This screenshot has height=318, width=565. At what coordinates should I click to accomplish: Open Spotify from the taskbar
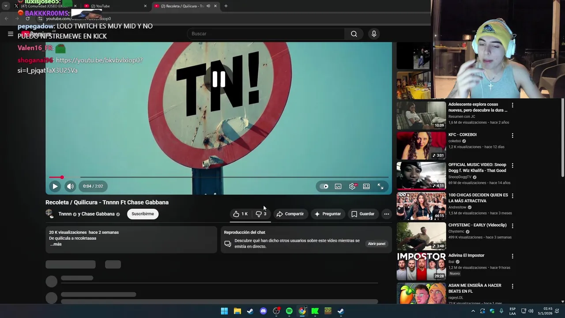(x=289, y=311)
